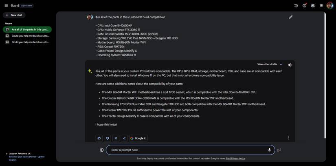Image resolution: width=336 pixels, height=166 pixels.
Task: Click the thumbs down (bad response) button
Action: (x=107, y=138)
